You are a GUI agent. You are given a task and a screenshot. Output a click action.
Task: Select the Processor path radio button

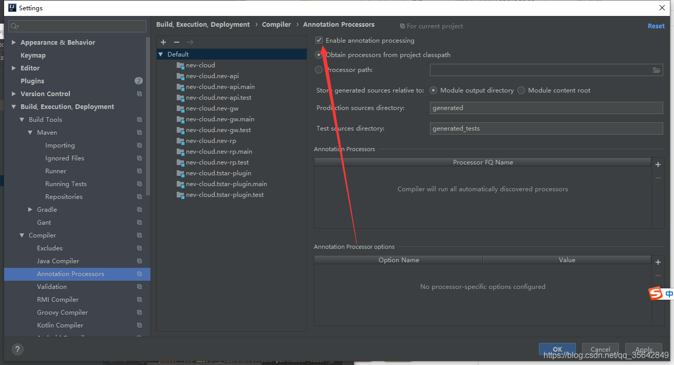[x=319, y=70]
